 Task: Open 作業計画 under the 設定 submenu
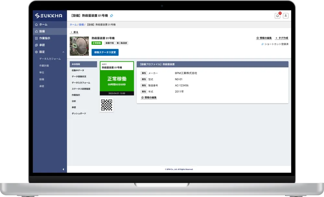(x=44, y=65)
